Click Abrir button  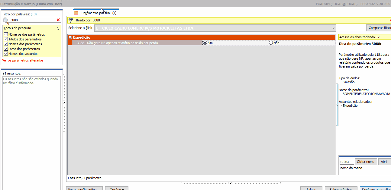click(384, 162)
